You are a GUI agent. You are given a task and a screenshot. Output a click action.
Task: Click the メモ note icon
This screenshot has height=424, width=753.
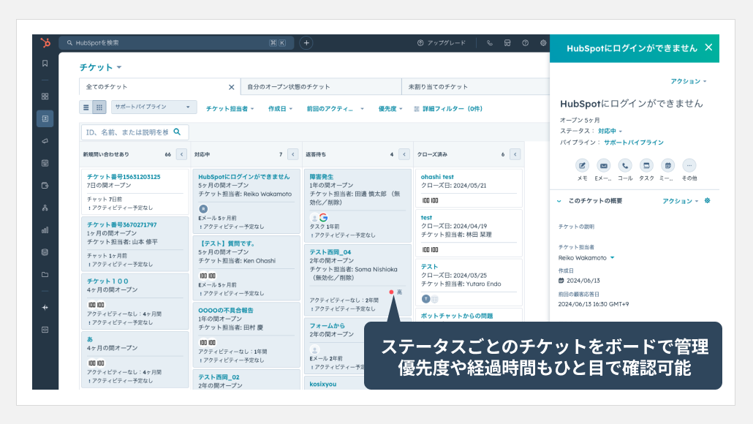point(582,166)
